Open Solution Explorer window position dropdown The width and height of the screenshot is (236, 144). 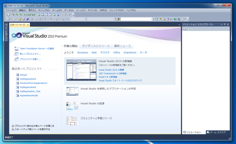tap(221, 25)
